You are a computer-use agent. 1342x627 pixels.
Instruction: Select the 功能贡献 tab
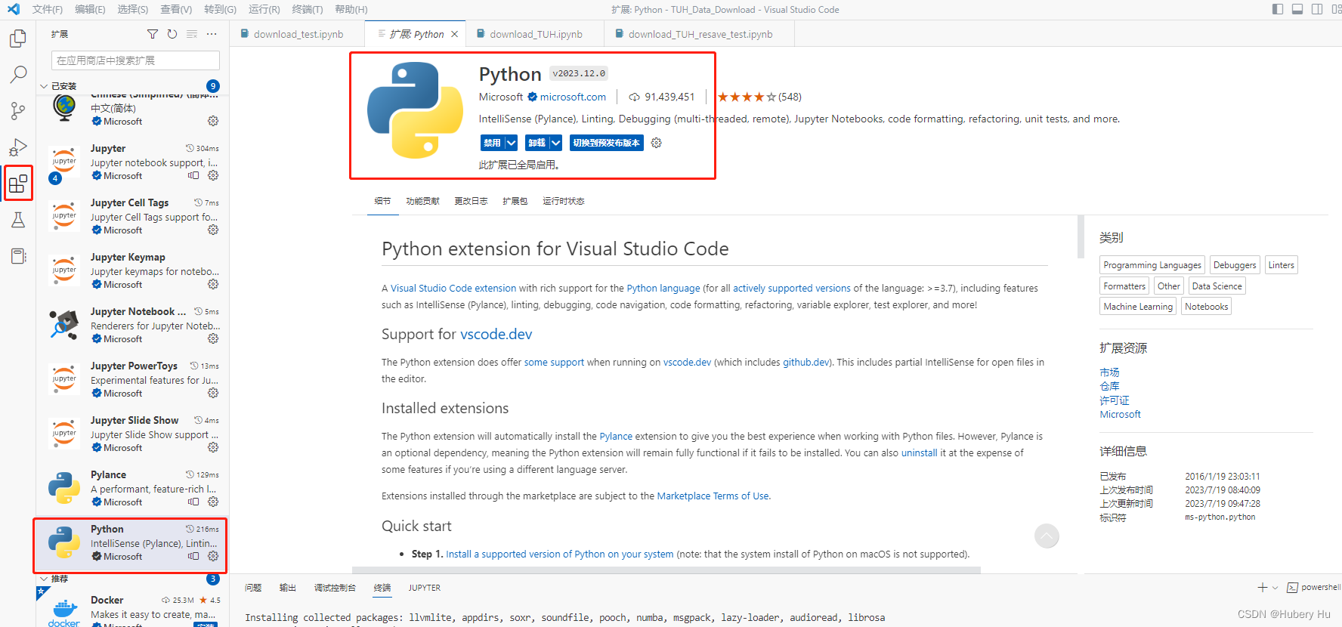[x=422, y=201]
